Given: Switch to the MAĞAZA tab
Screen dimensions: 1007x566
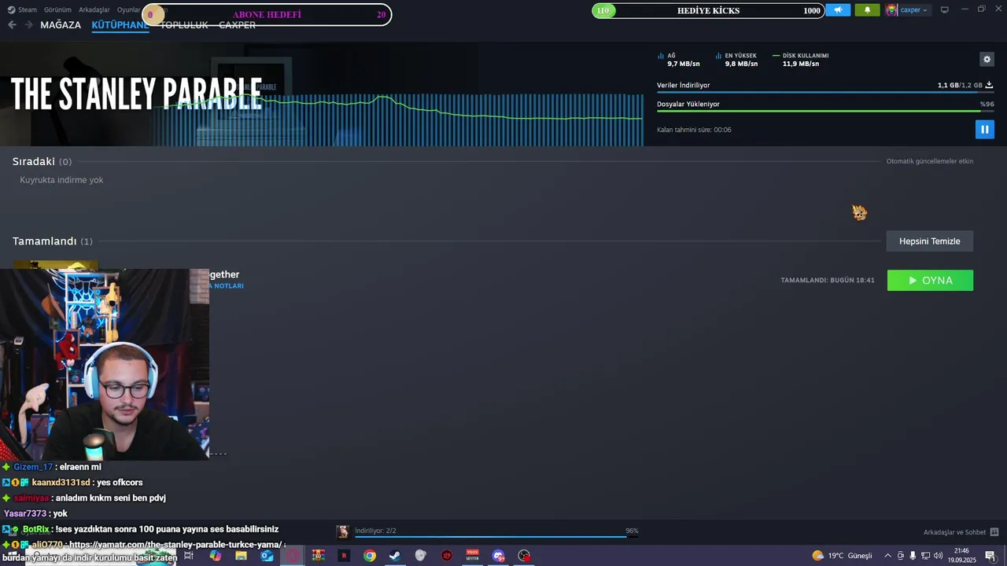Looking at the screenshot, I should pos(61,25).
